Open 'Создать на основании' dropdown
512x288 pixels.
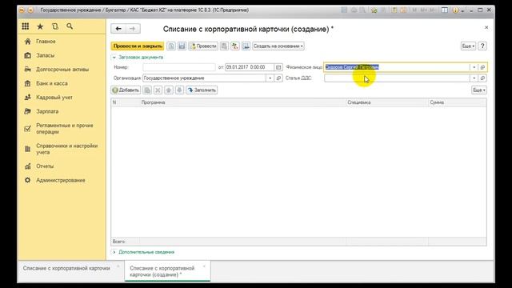(278, 46)
